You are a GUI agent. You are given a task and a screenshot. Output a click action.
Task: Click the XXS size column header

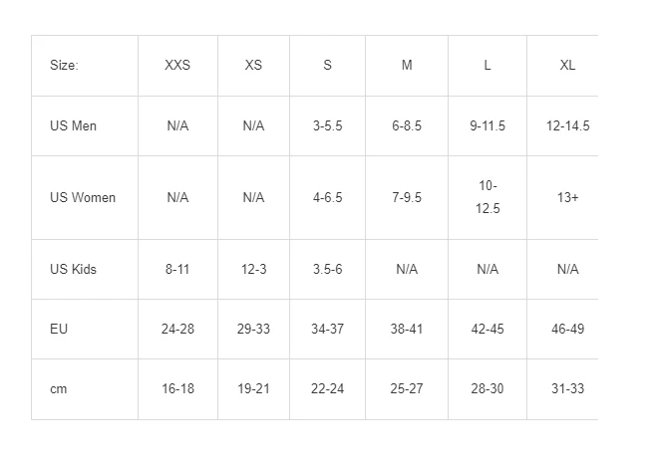[x=177, y=65]
